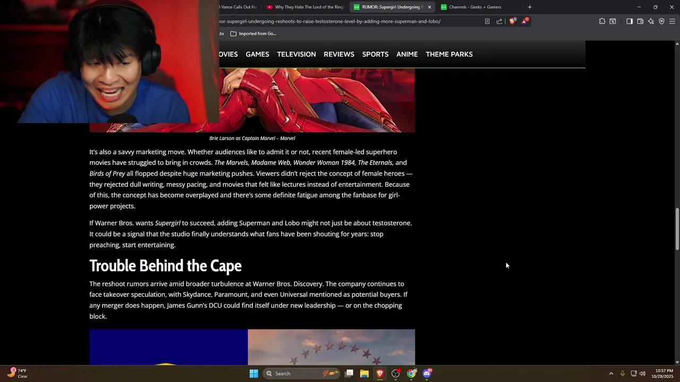The image size is (680, 382).
Task: Toggle the browser sidebar panel icon
Action: tap(630, 21)
